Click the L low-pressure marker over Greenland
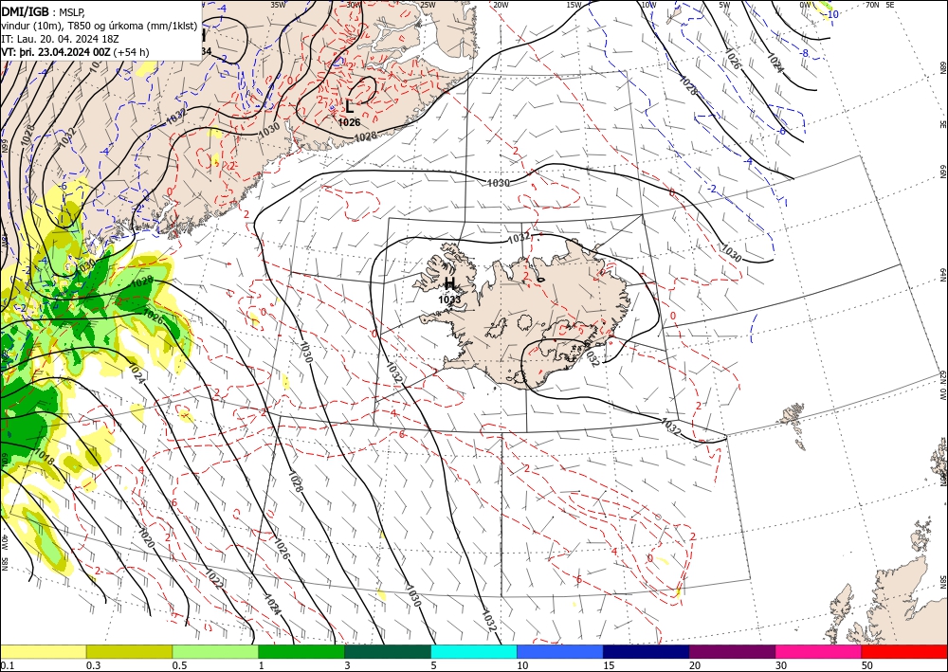Screen dimensions: 948x672 click(x=350, y=107)
